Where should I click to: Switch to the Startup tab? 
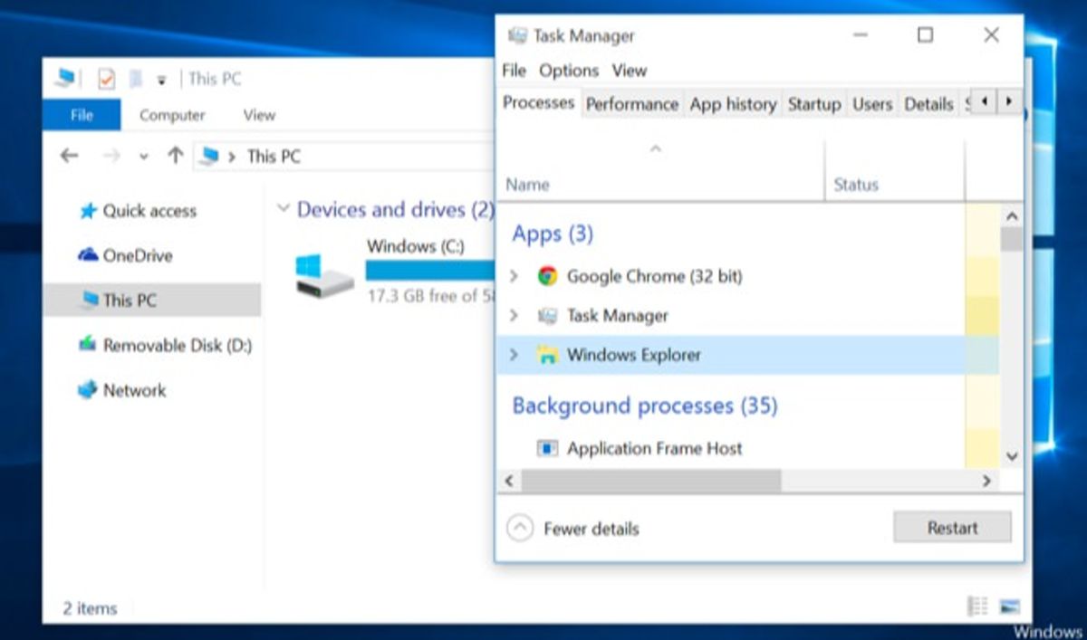814,104
